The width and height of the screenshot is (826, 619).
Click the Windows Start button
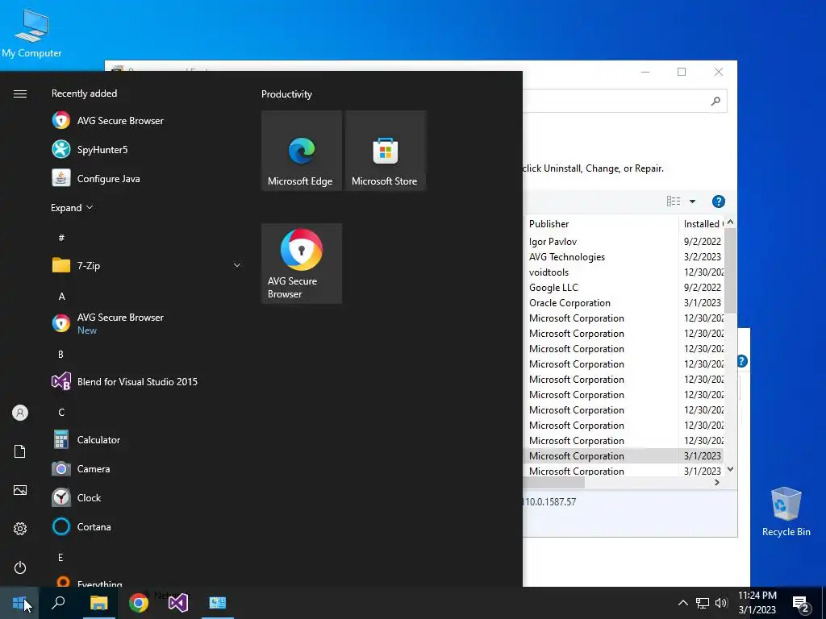19,603
